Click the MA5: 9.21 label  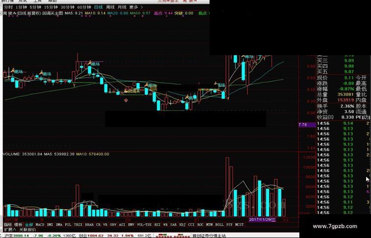[74, 13]
